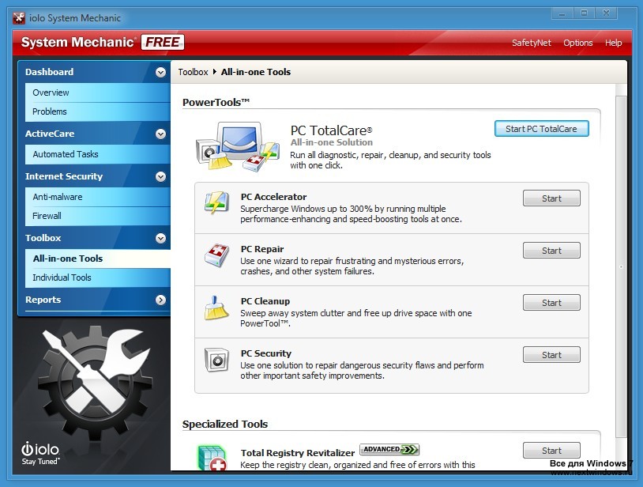Image resolution: width=643 pixels, height=487 pixels.
Task: Click the wrench and screwdriver gear emblem
Action: 95,382
